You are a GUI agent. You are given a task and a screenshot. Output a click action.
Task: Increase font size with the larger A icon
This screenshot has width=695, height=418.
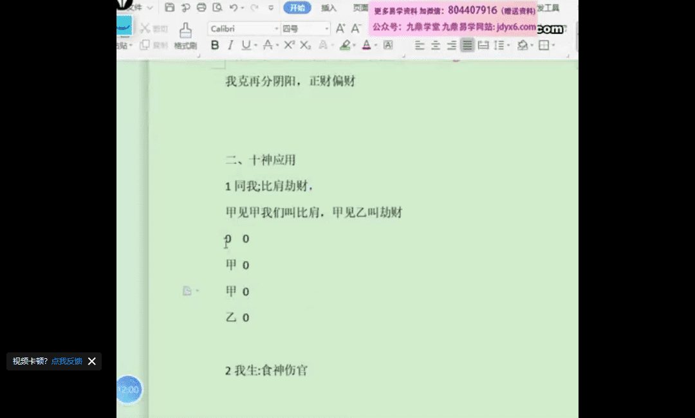coord(340,28)
